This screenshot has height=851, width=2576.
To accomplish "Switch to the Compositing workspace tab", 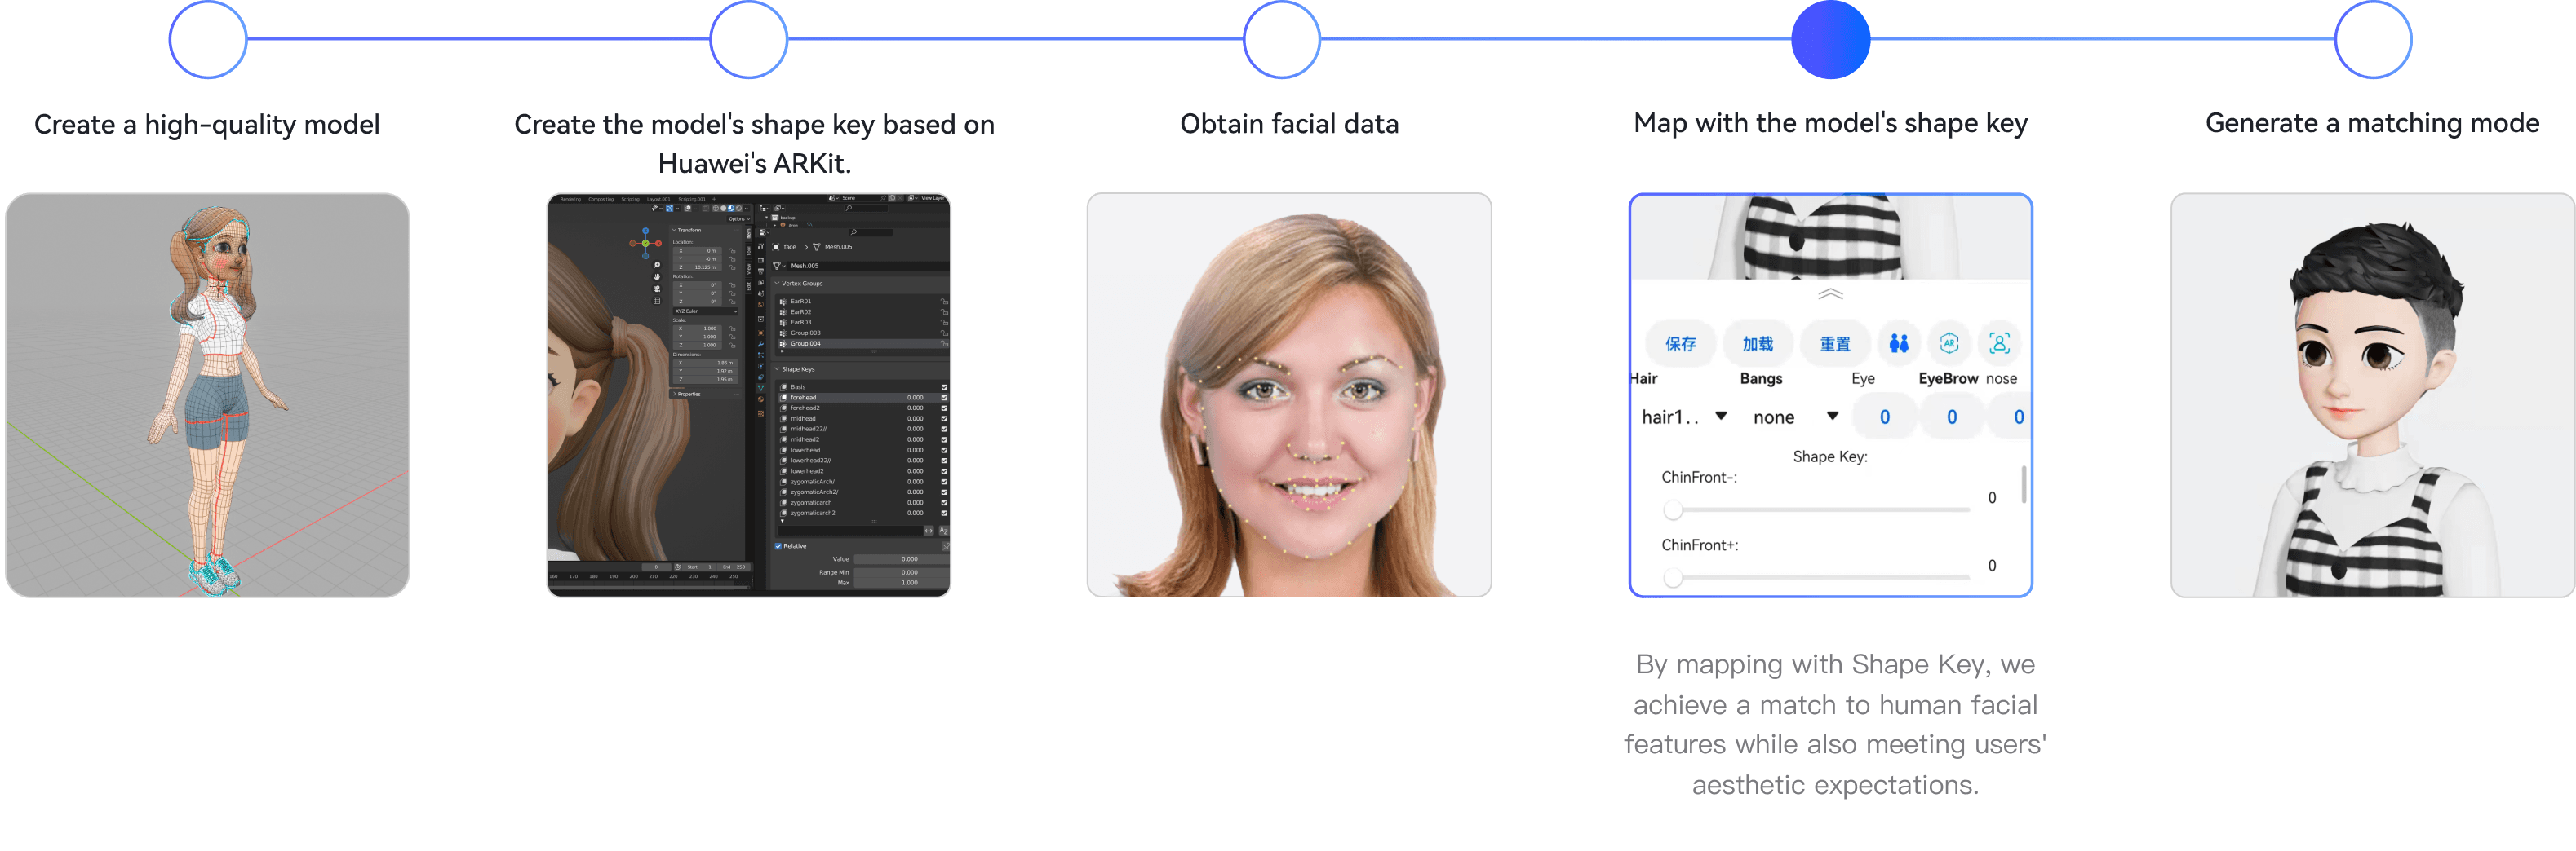I will tap(601, 199).
